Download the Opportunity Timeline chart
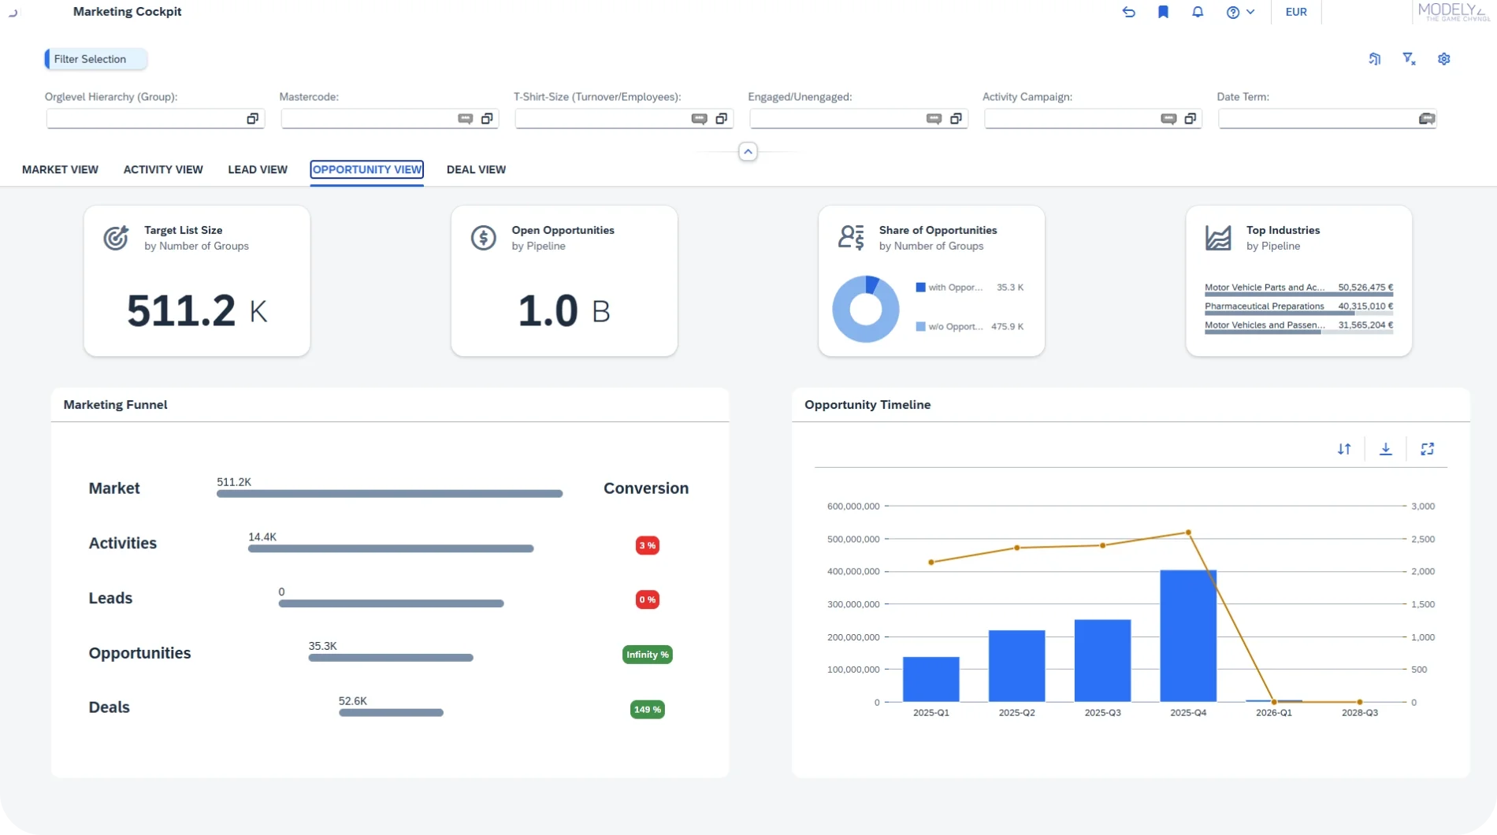Viewport: 1497px width, 835px height. pos(1386,449)
